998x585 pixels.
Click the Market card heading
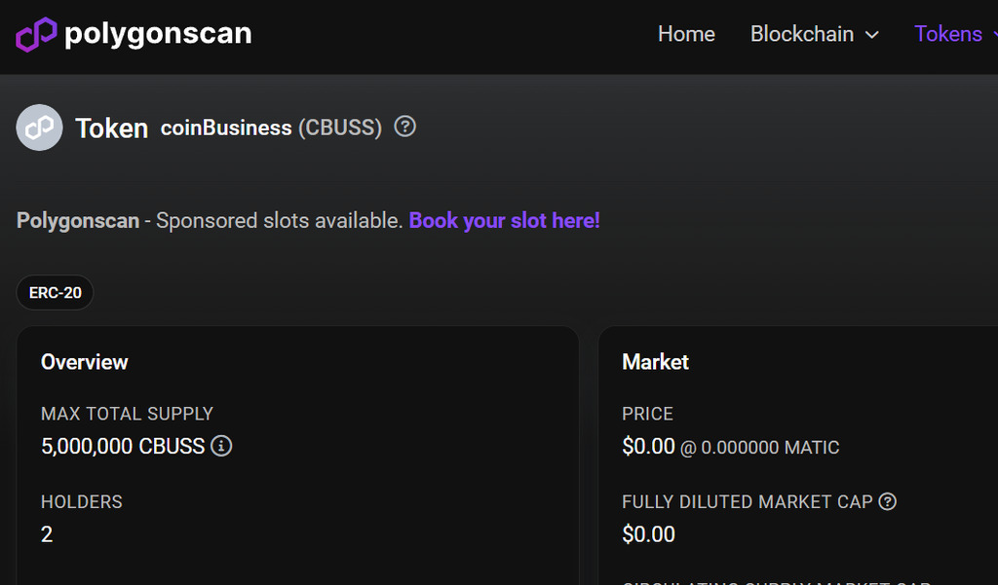coord(655,362)
